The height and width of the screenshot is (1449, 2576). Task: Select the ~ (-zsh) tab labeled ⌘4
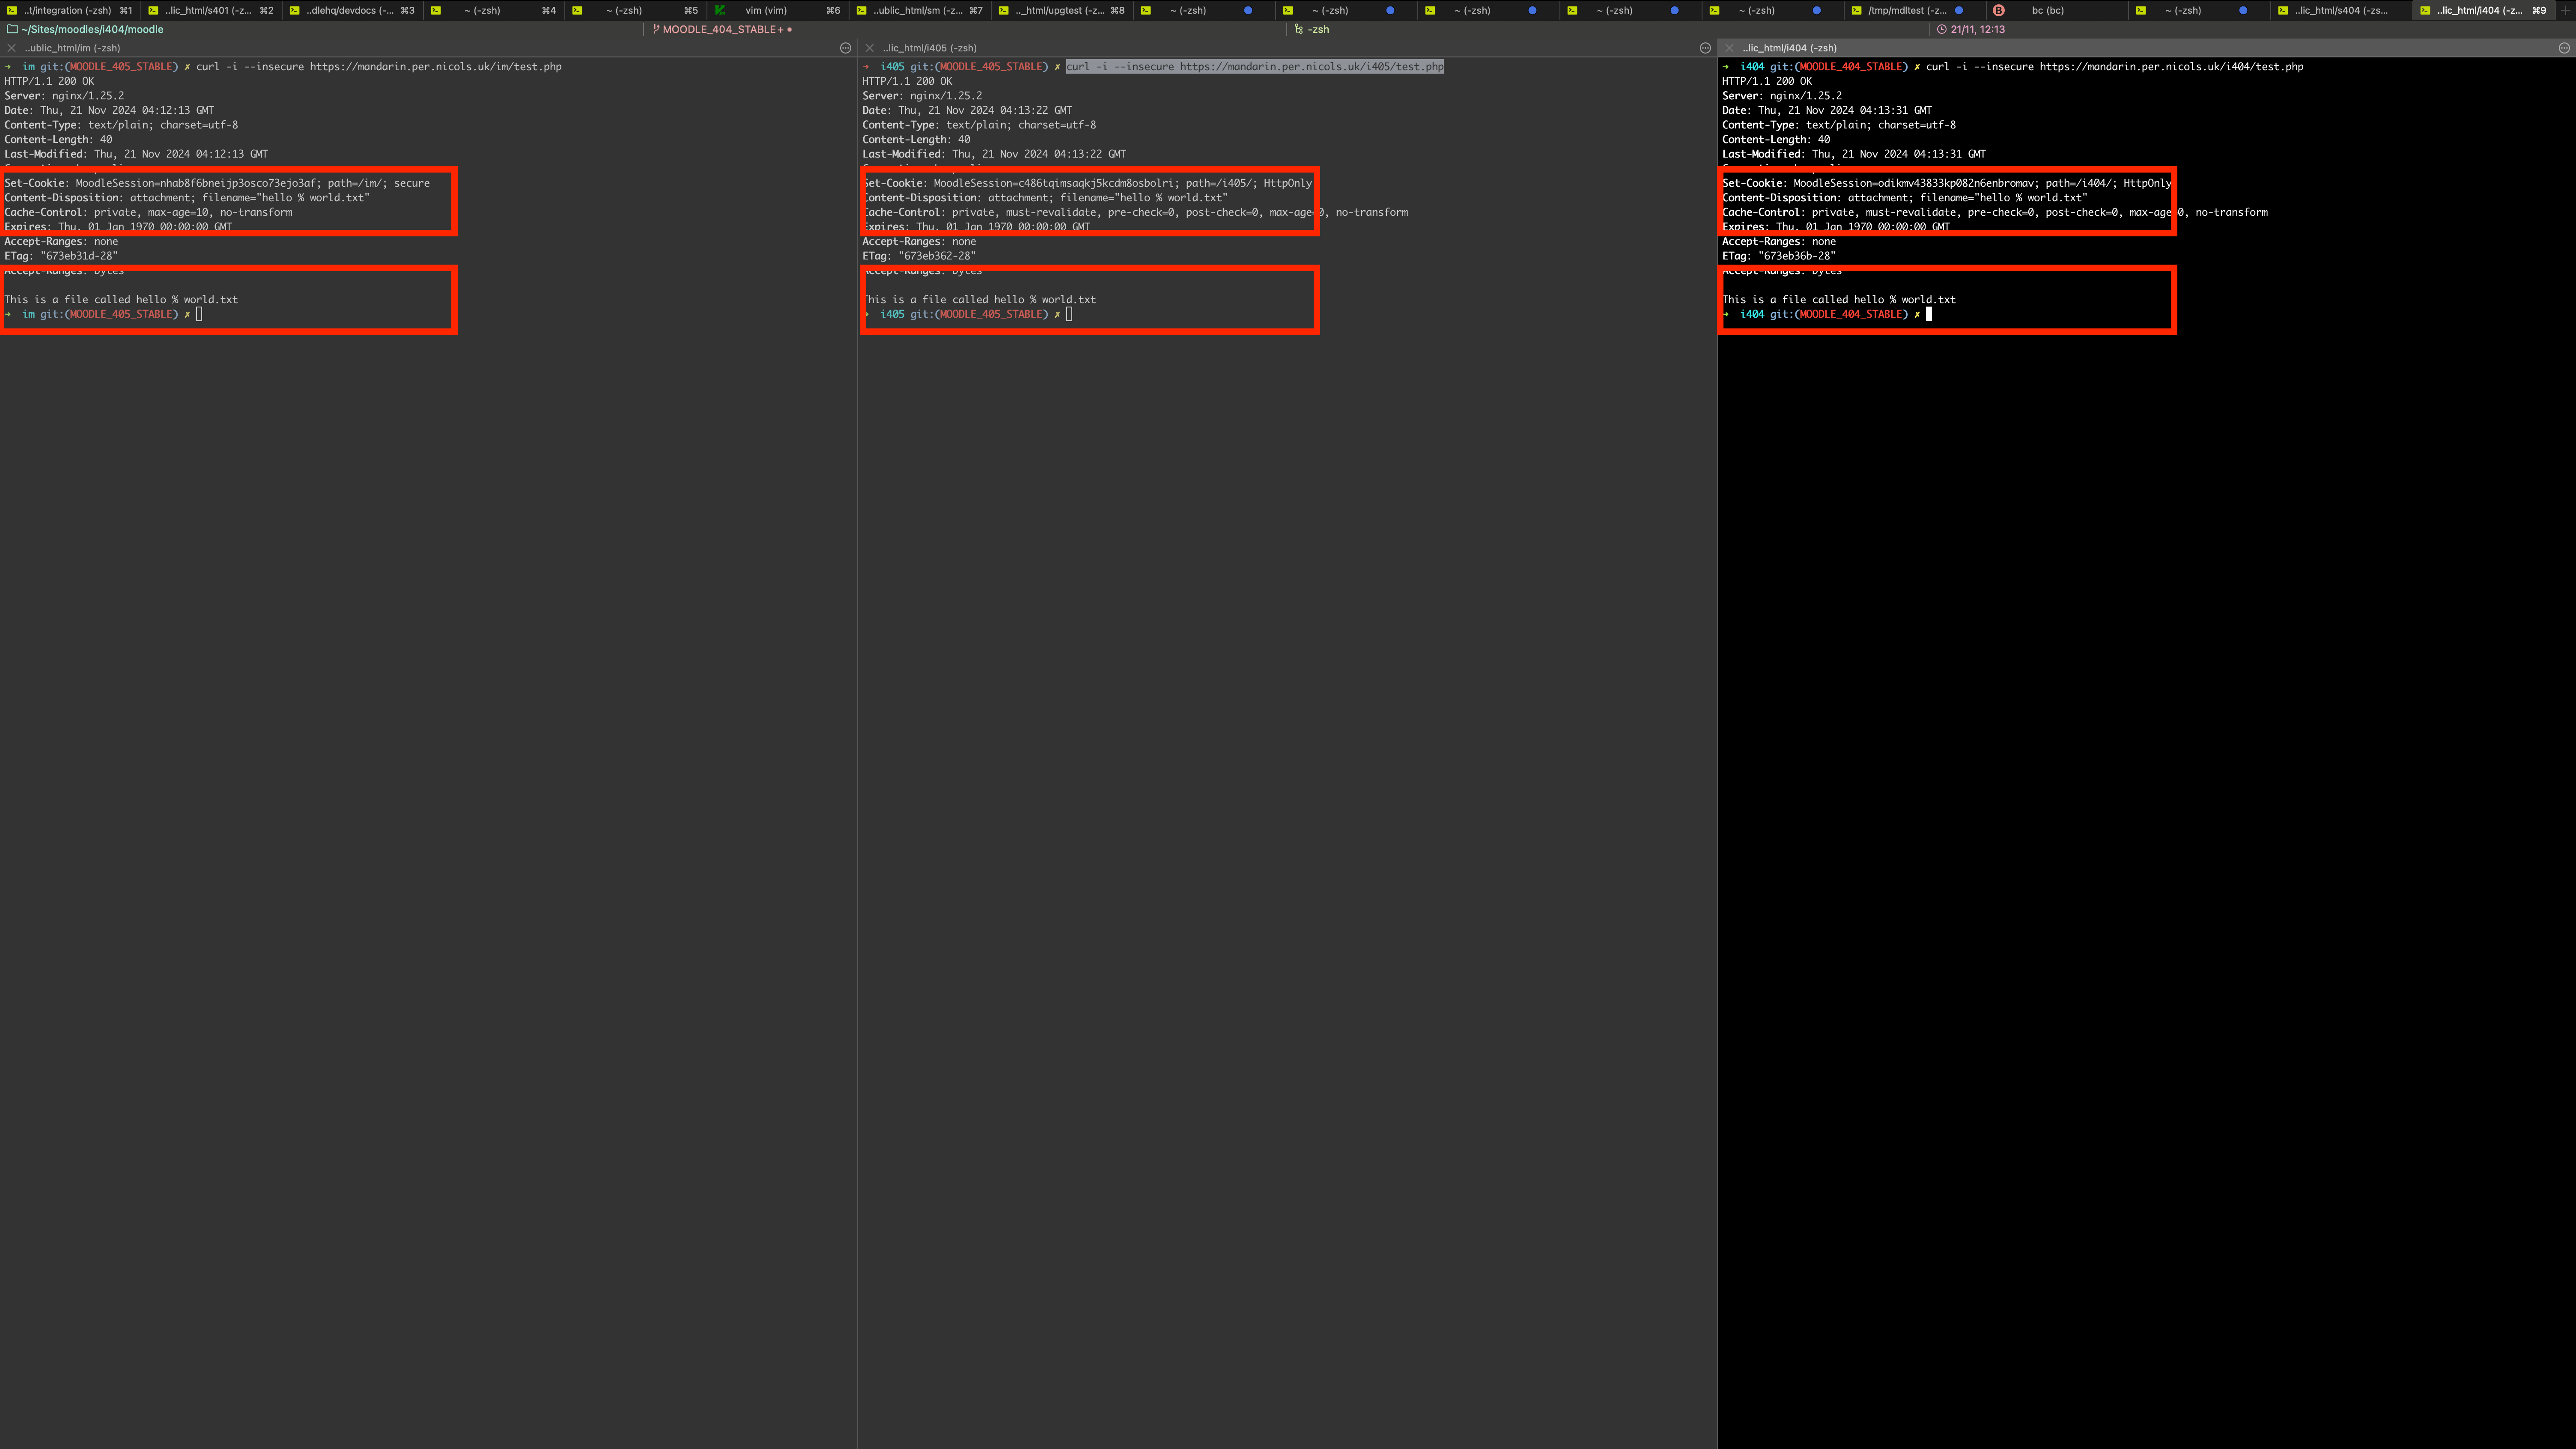coord(494,10)
